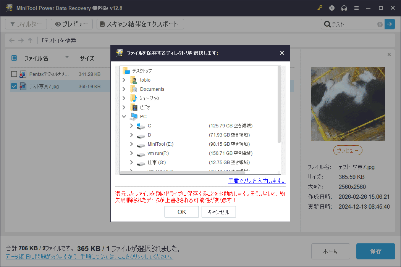The width and height of the screenshot is (401, 267).
Task: Check the Pentaxデジタルカメ file checkbox
Action: coord(14,74)
